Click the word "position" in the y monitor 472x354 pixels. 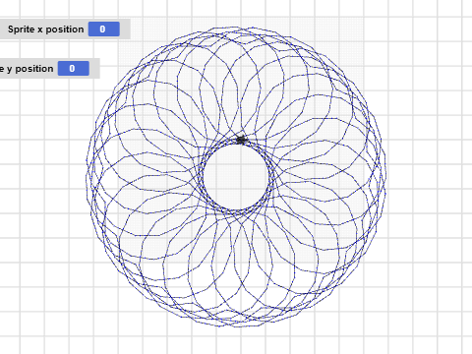34,69
